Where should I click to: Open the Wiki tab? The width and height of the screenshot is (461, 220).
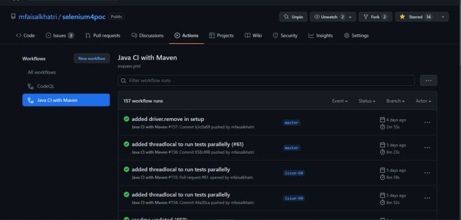253,36
